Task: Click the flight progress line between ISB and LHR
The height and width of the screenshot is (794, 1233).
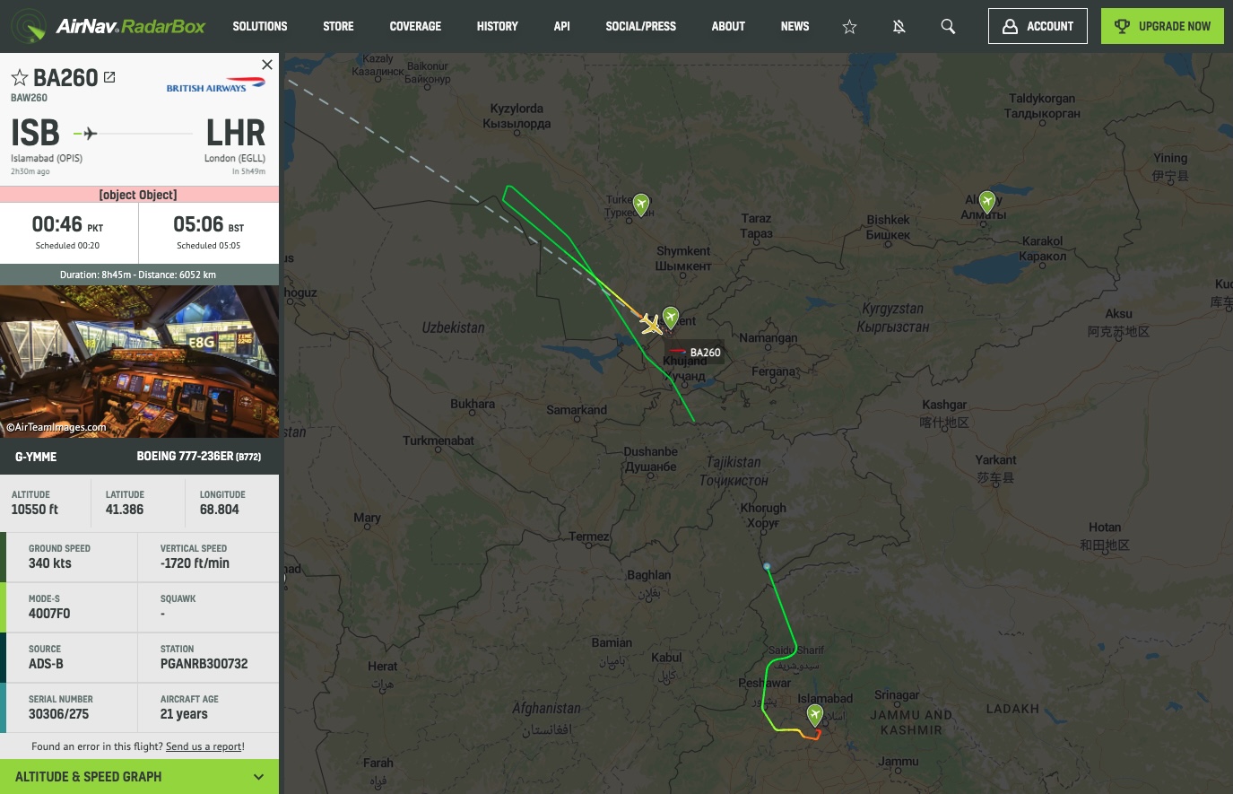Action: pos(133,134)
